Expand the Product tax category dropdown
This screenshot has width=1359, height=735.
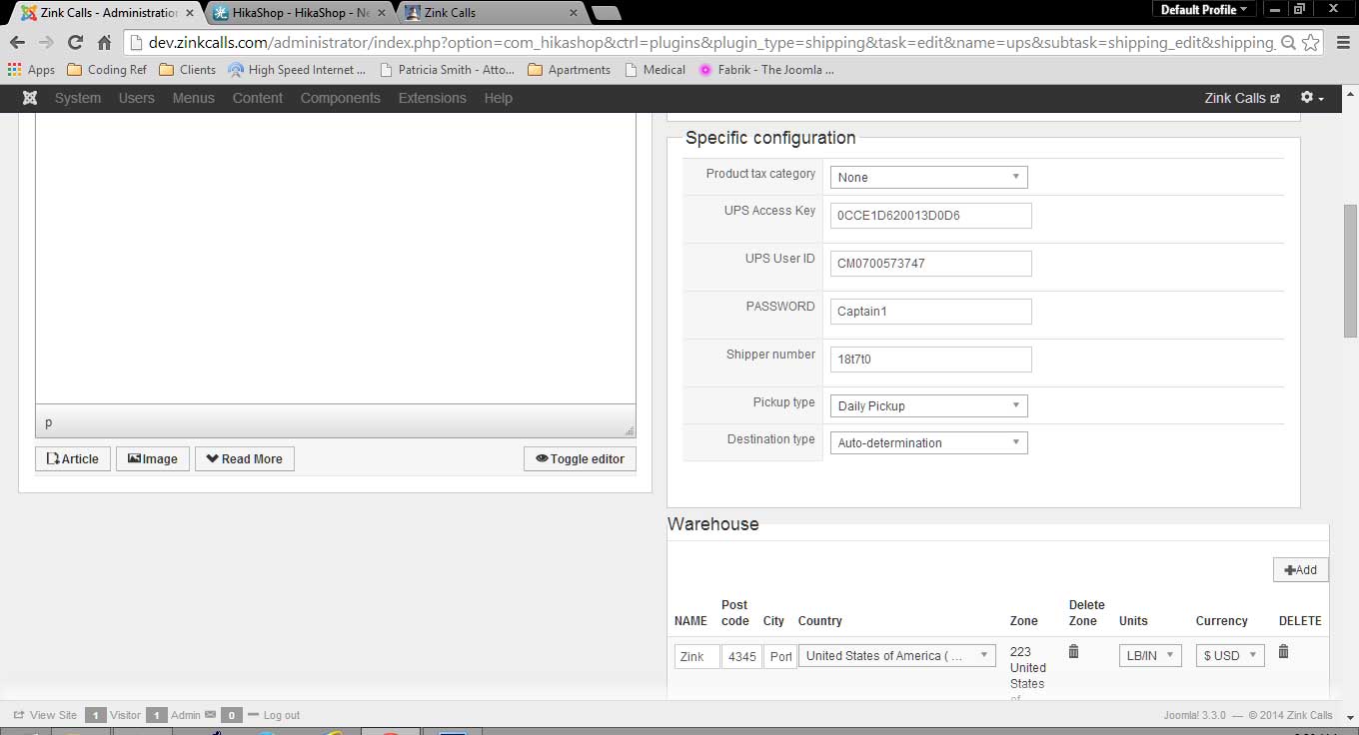[929, 177]
